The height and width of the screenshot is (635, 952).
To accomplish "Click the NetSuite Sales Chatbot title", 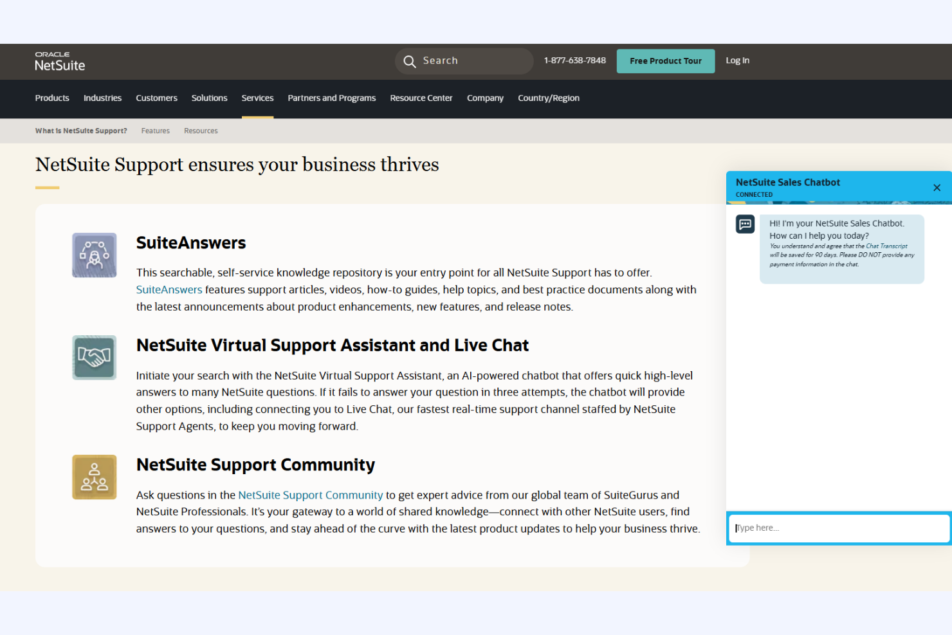I will 788,182.
